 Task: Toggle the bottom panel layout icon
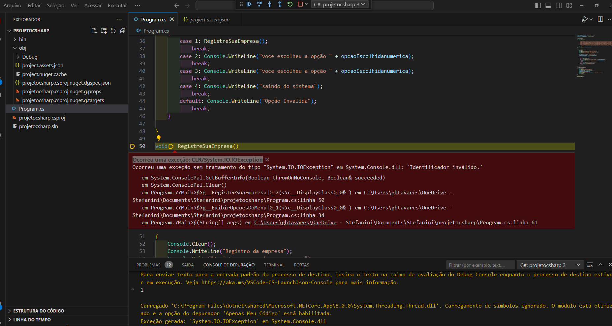click(548, 6)
